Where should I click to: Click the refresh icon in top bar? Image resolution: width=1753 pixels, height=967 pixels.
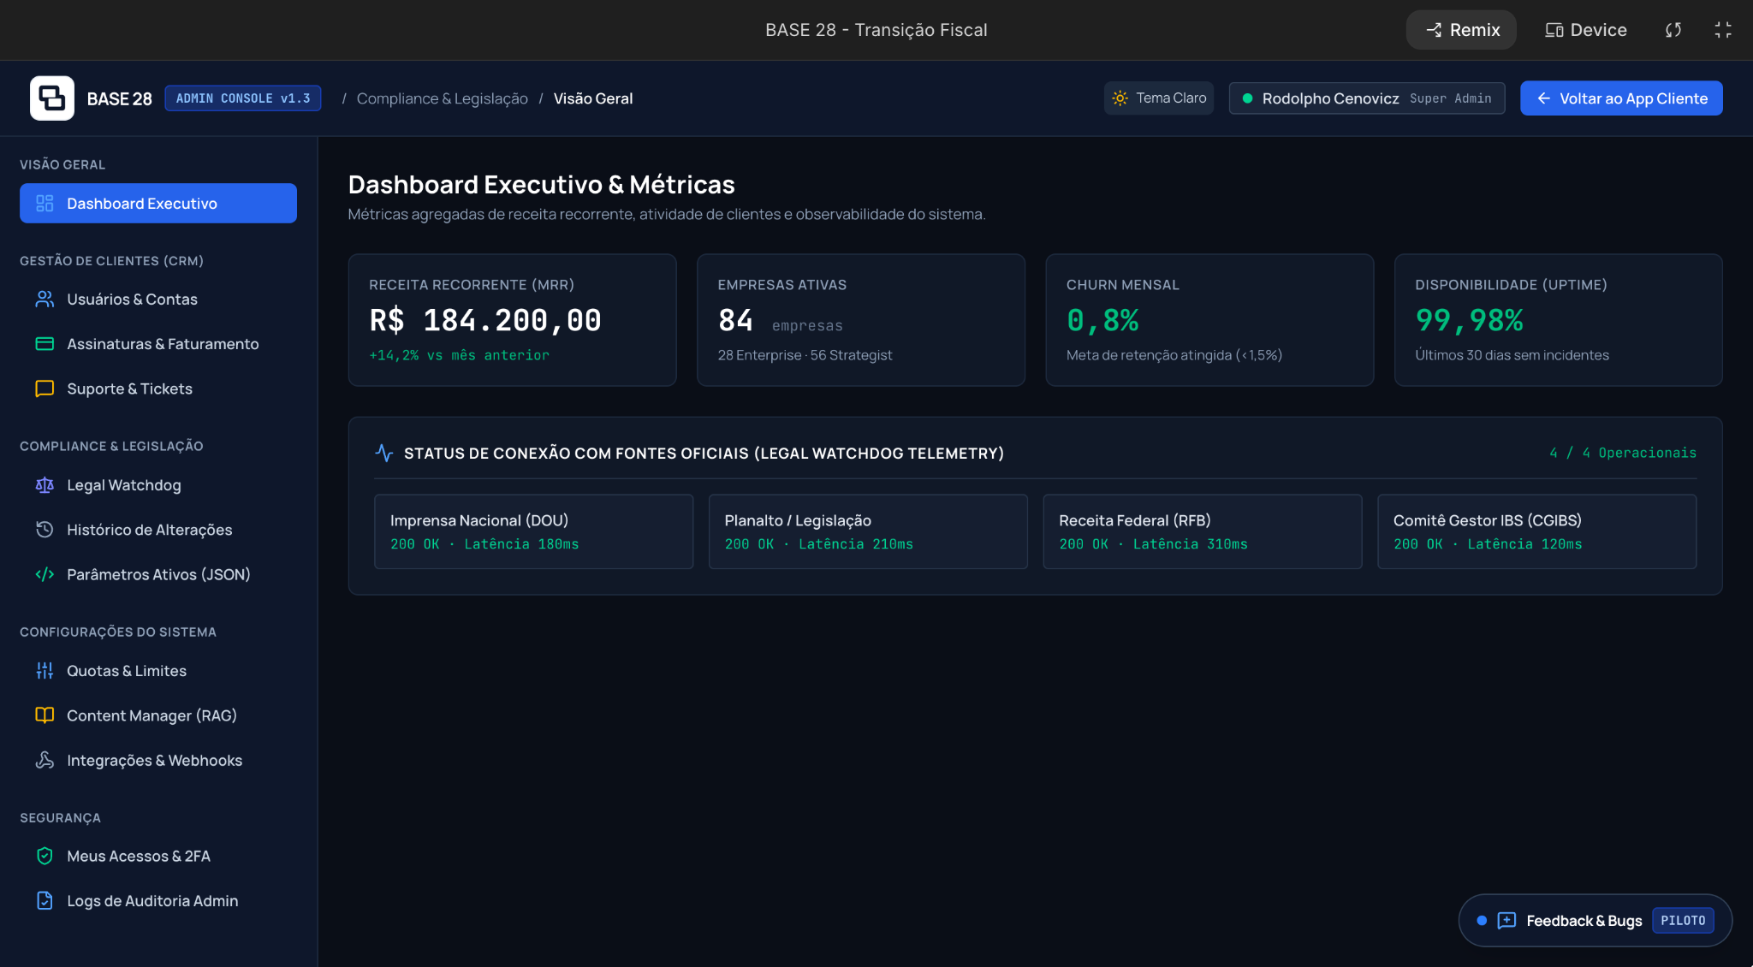tap(1673, 30)
